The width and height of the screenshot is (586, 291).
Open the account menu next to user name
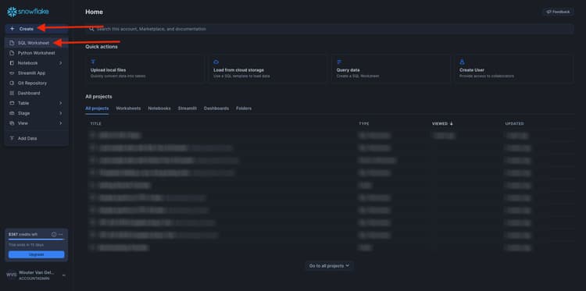coord(64,275)
